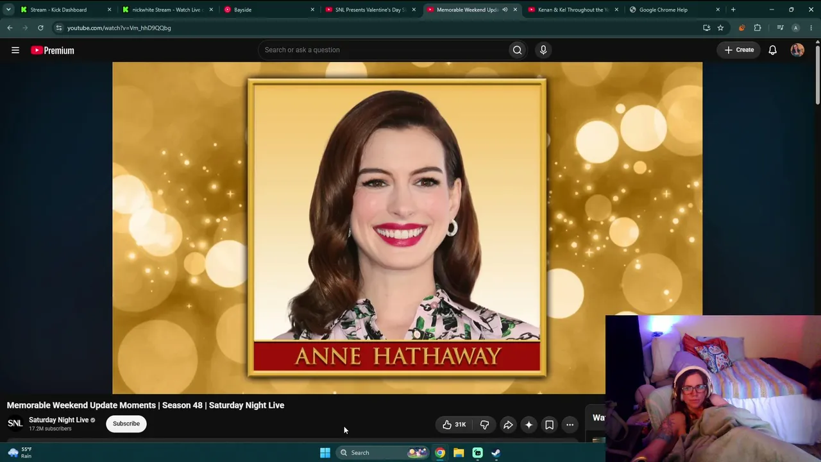Save video with the bookmark icon

pyautogui.click(x=549, y=424)
